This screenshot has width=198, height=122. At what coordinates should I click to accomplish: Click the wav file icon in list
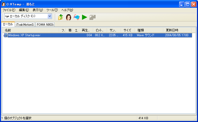point(5,35)
